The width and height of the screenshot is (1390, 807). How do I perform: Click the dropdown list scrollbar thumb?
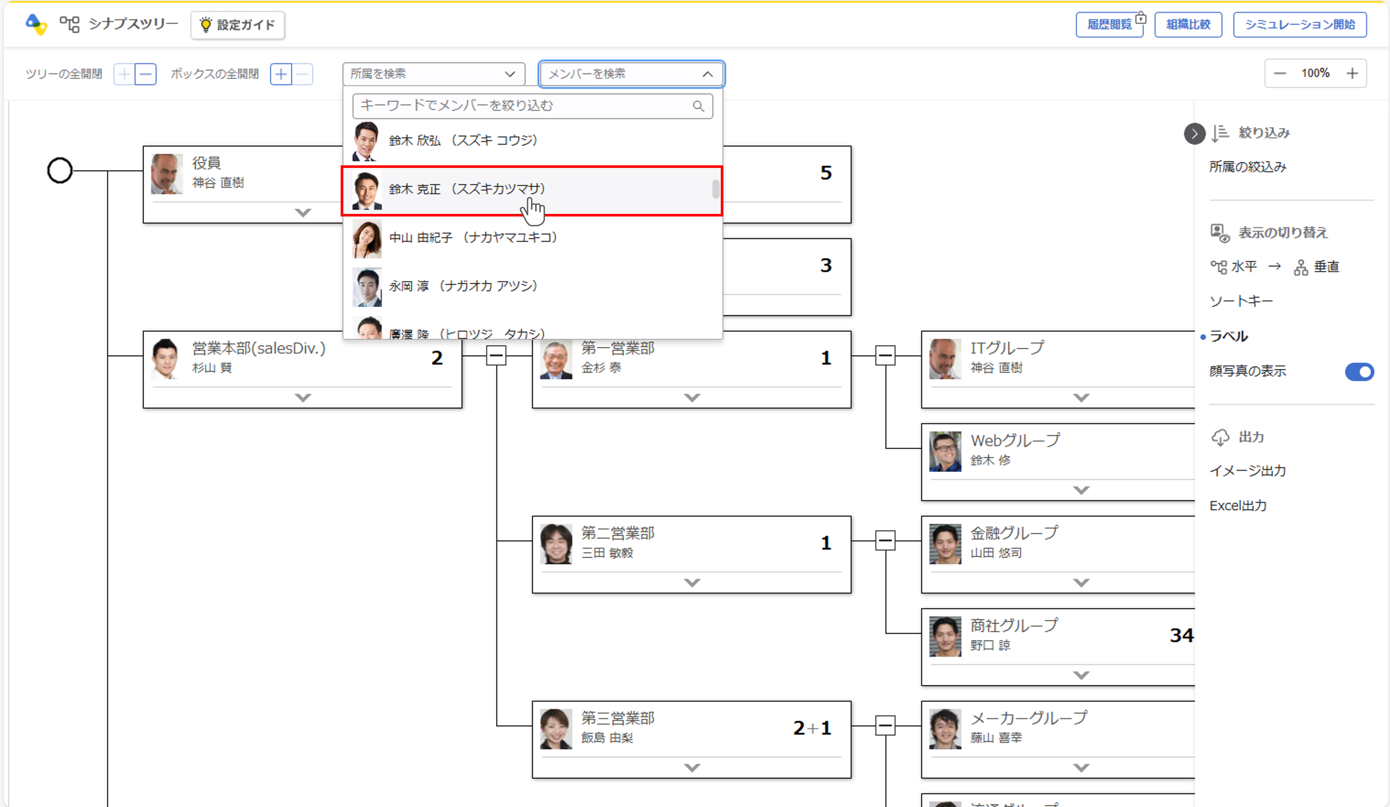(x=716, y=189)
